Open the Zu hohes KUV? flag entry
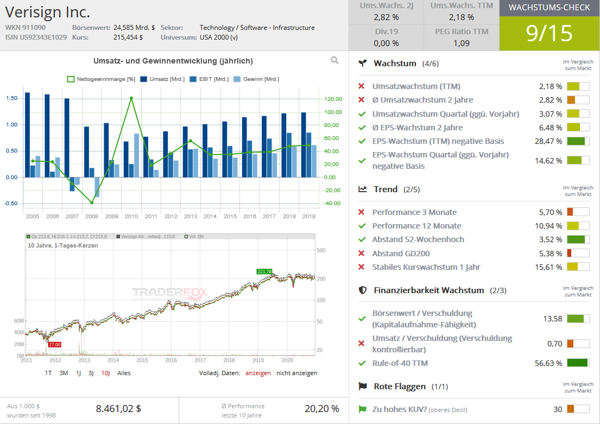Screen dimensions: 600x424 [420, 409]
